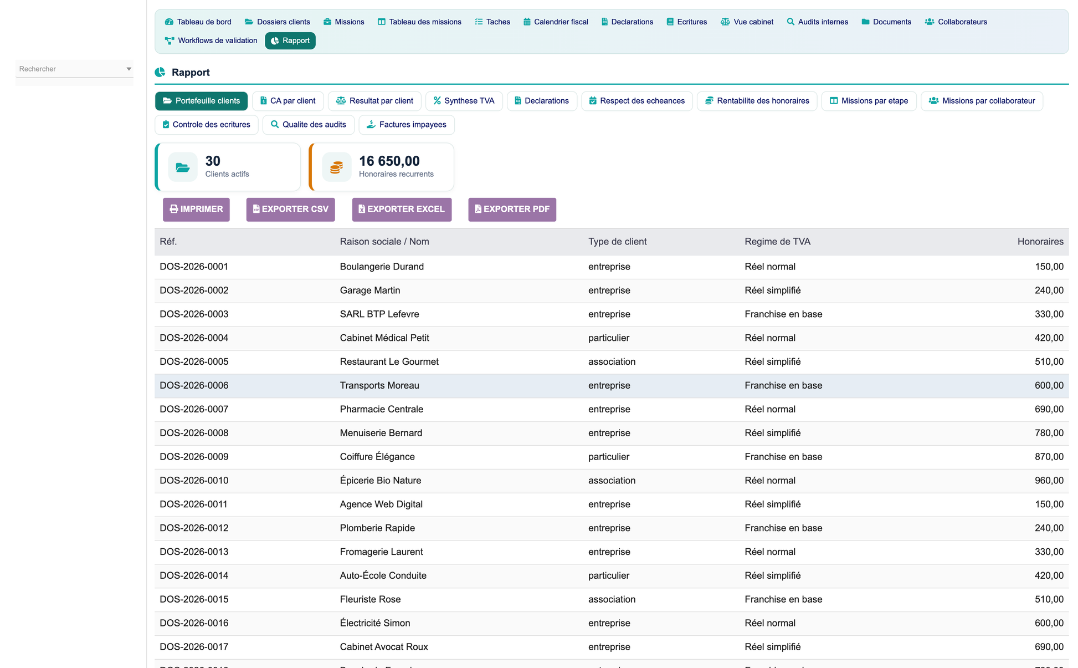Viewport: 1078px width, 668px height.
Task: Click the pie chart icon beside Rapport heading
Action: point(160,72)
